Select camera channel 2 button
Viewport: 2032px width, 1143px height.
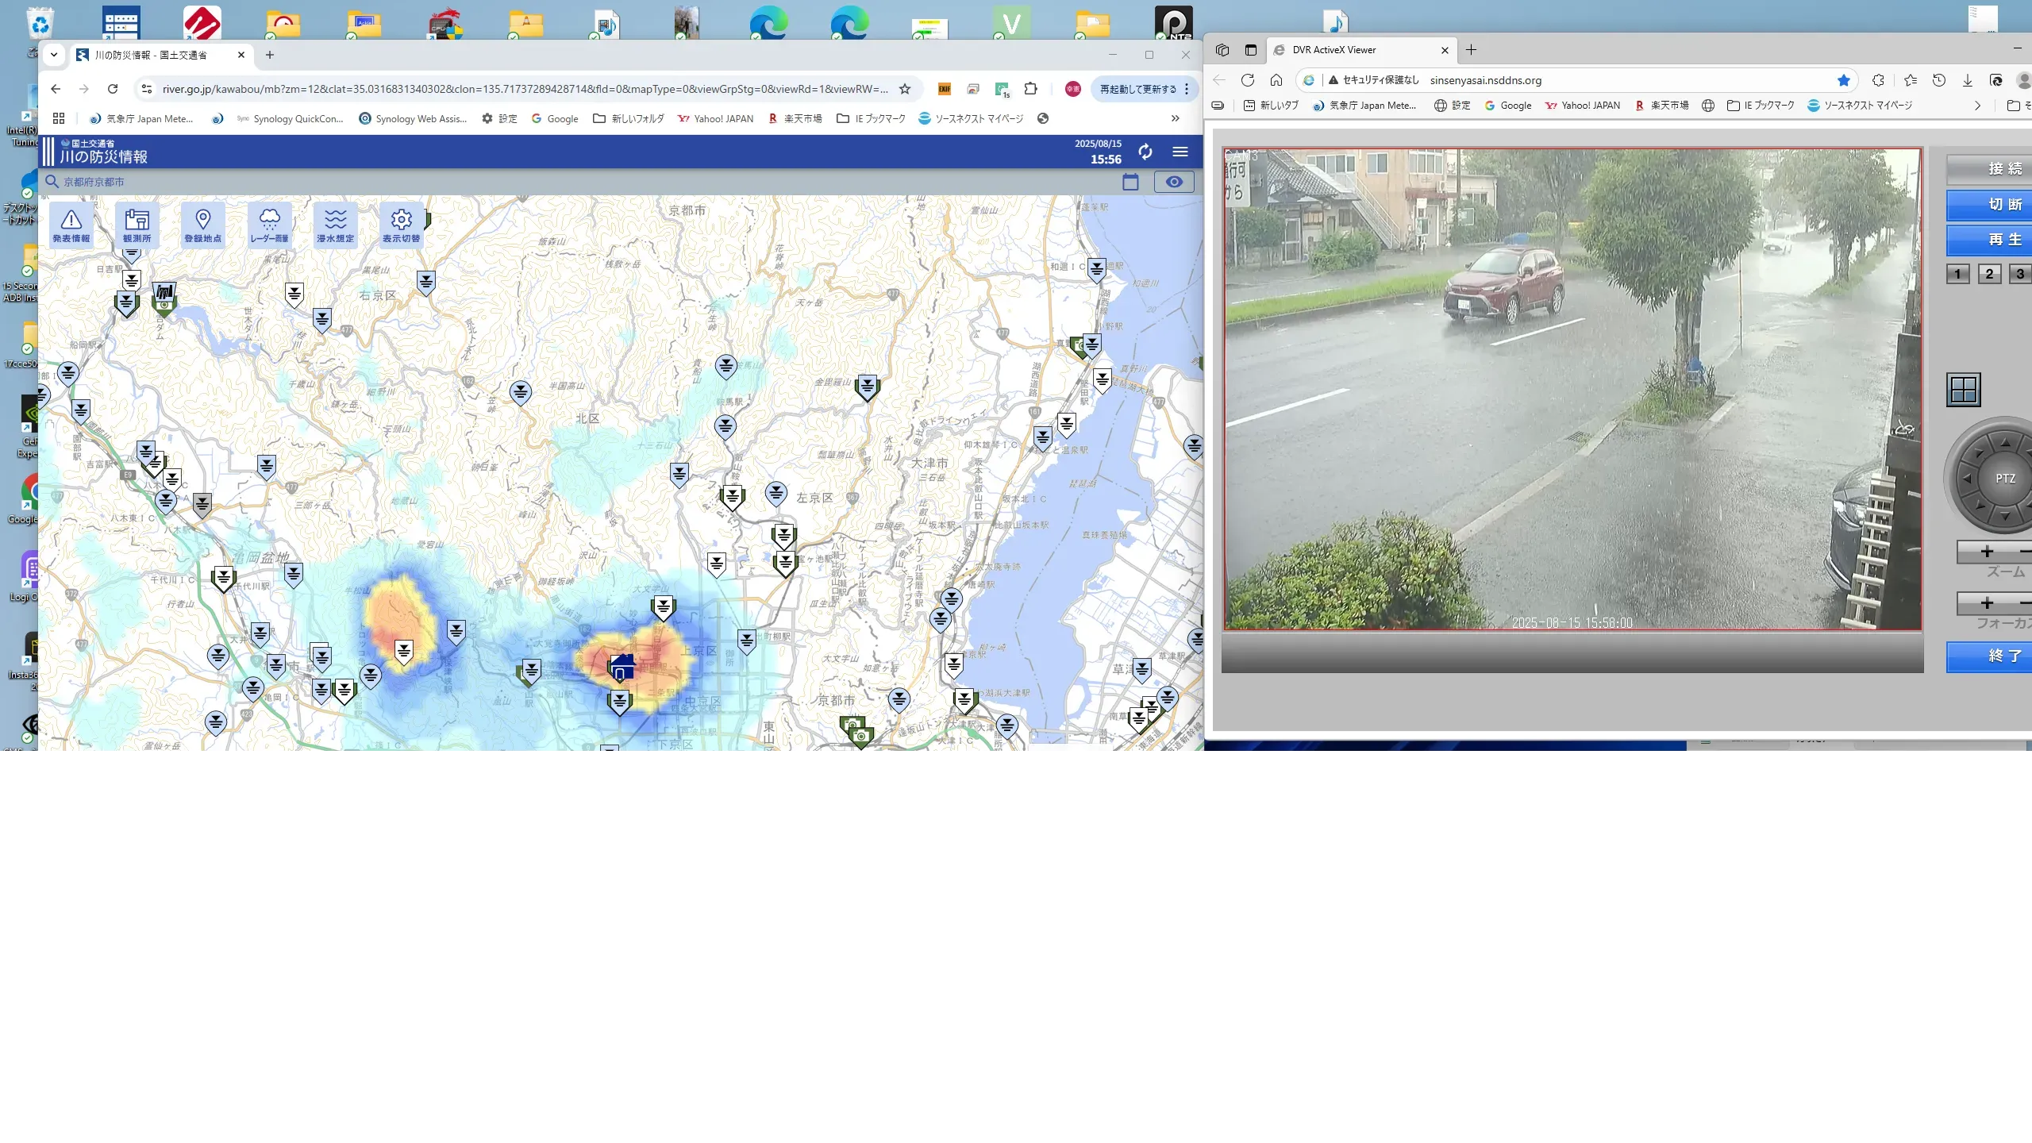[x=1989, y=274]
